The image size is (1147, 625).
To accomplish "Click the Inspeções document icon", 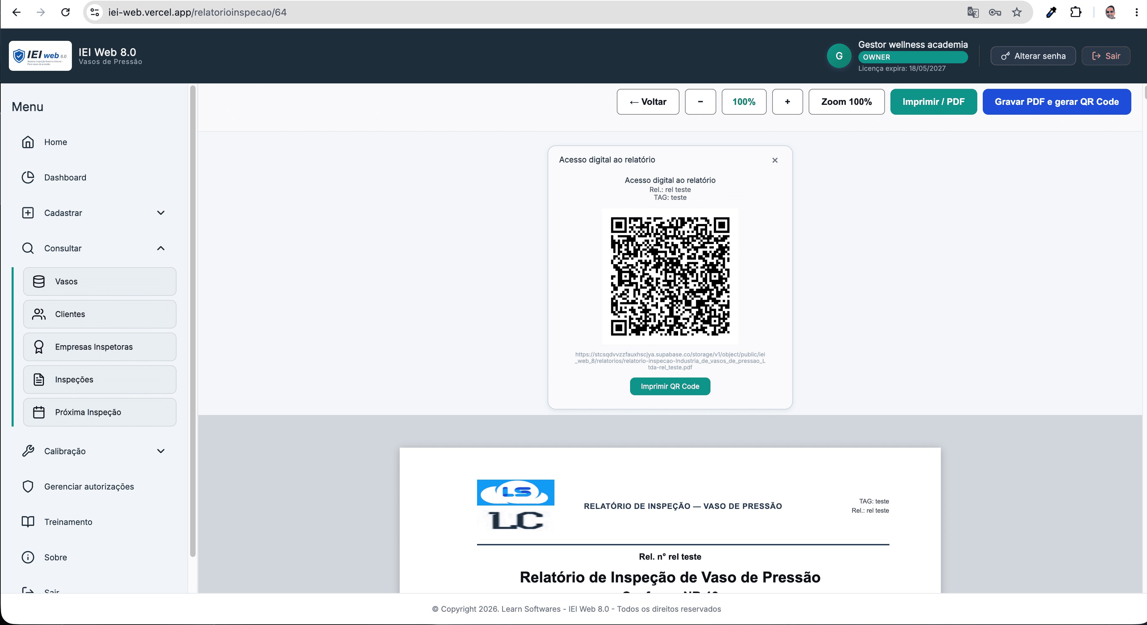I will (x=39, y=380).
